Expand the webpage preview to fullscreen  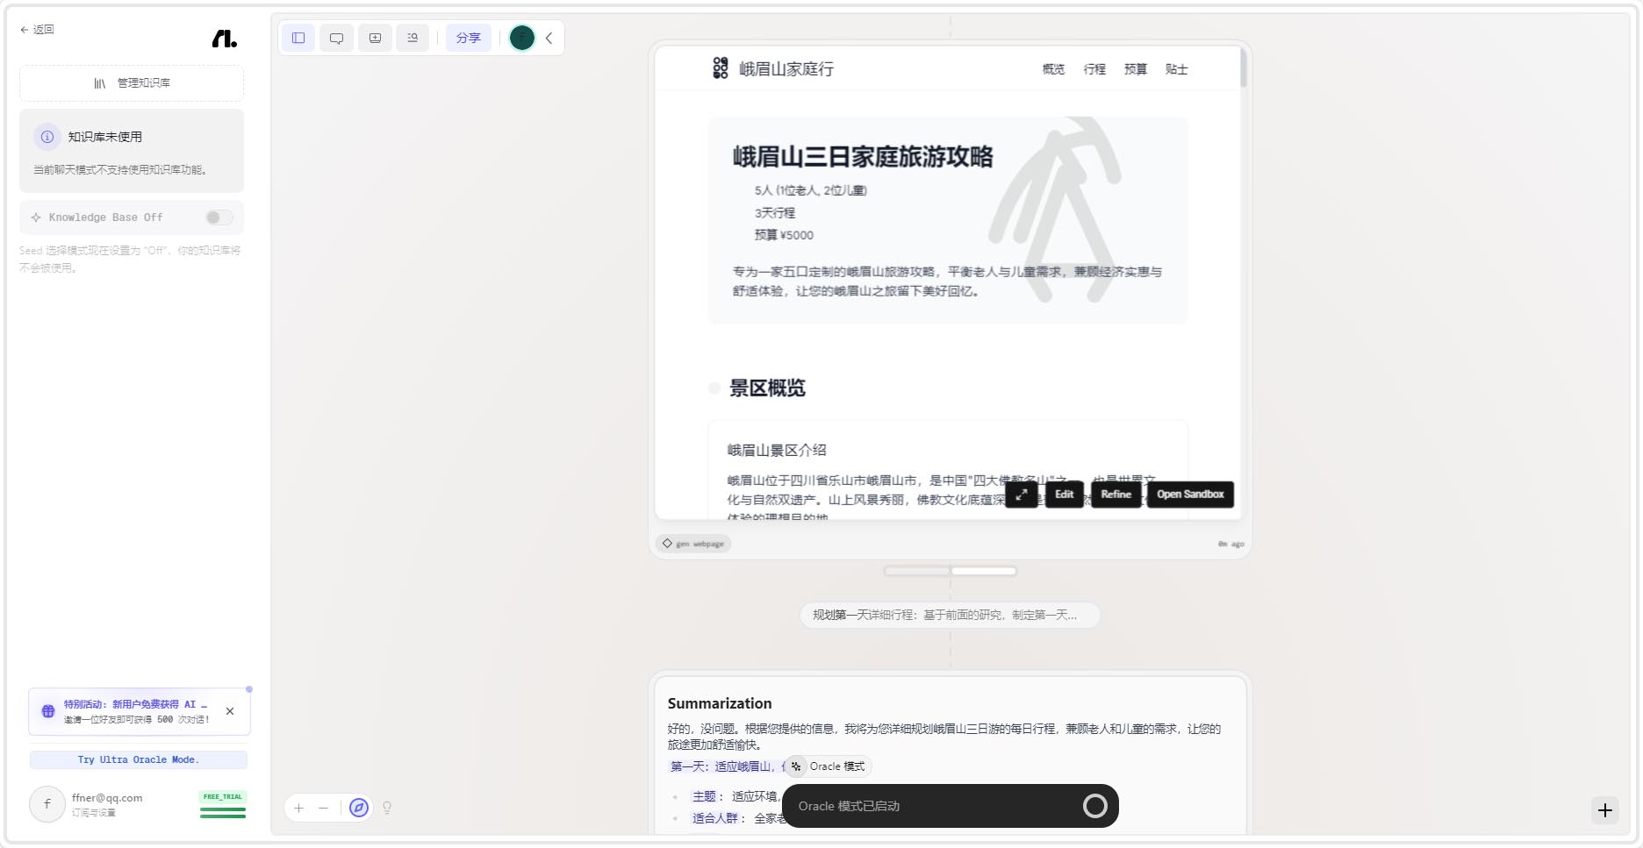coord(1022,495)
